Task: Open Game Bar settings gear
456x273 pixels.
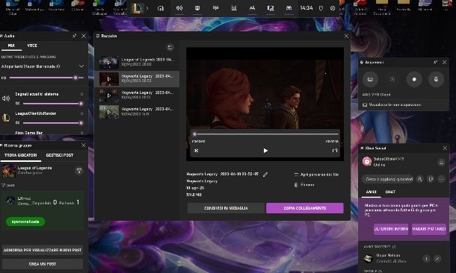Action: 333,8
